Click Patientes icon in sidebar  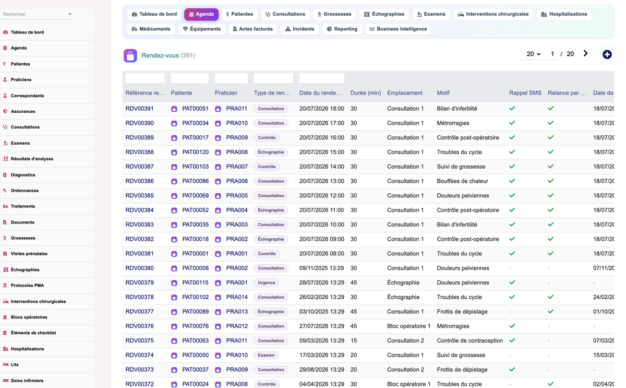point(5,64)
